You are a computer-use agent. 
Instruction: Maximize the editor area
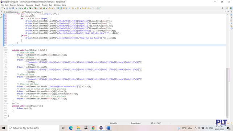coord(228,12)
